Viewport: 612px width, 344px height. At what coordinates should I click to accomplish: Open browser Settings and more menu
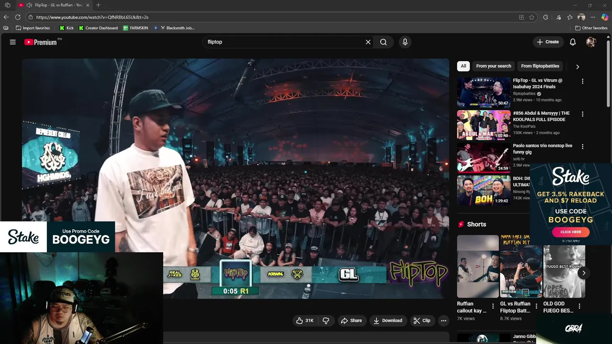tap(593, 17)
